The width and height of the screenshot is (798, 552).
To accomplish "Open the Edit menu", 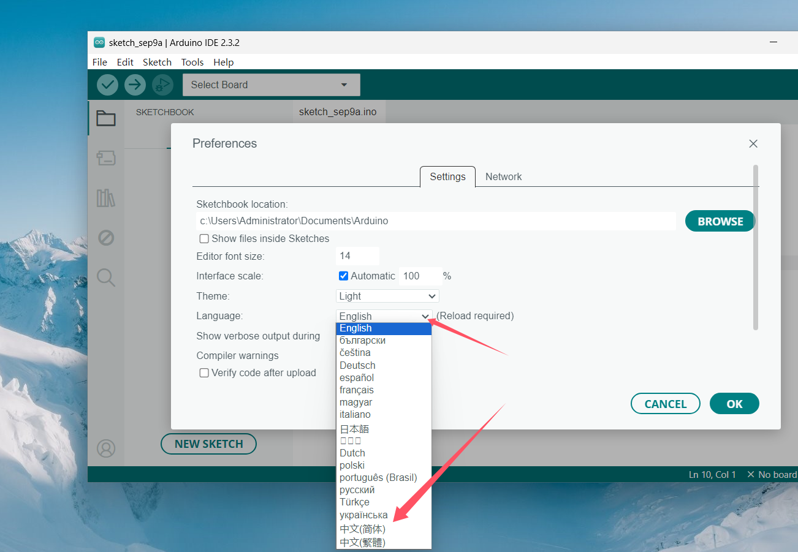I will click(x=125, y=62).
